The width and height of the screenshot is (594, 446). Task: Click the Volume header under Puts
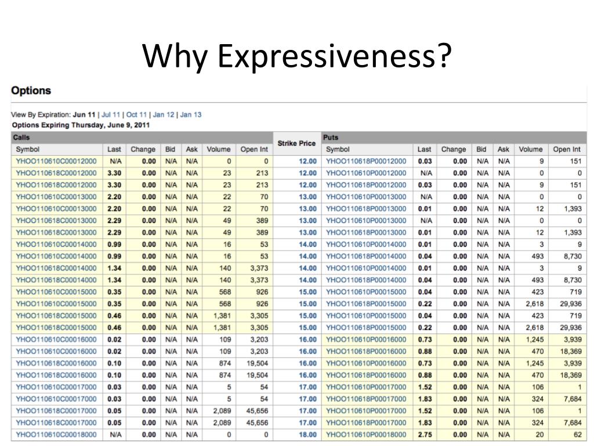(x=531, y=149)
